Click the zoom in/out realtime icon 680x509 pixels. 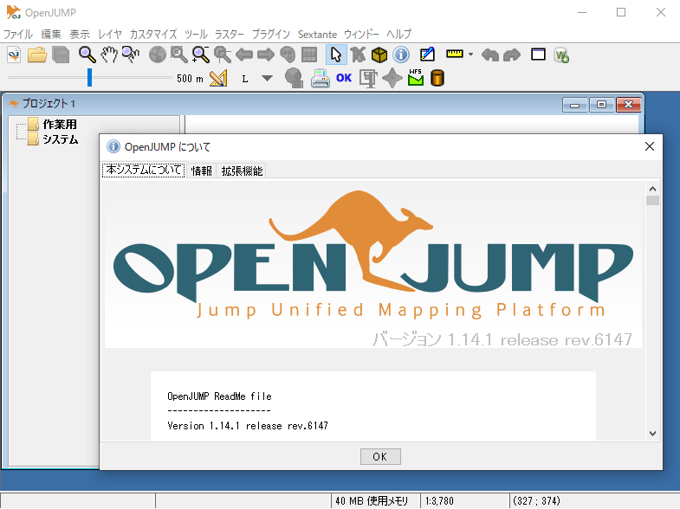(x=201, y=55)
